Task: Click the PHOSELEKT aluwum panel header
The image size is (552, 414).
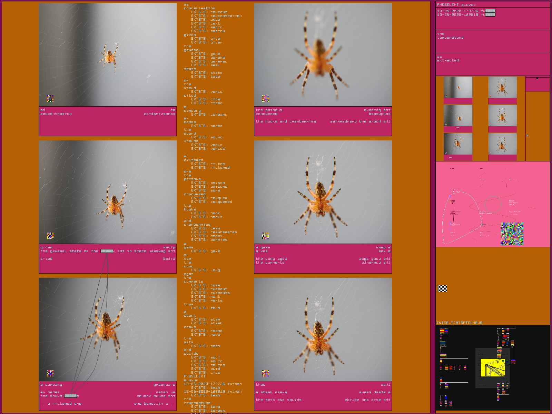Action: 456,5
